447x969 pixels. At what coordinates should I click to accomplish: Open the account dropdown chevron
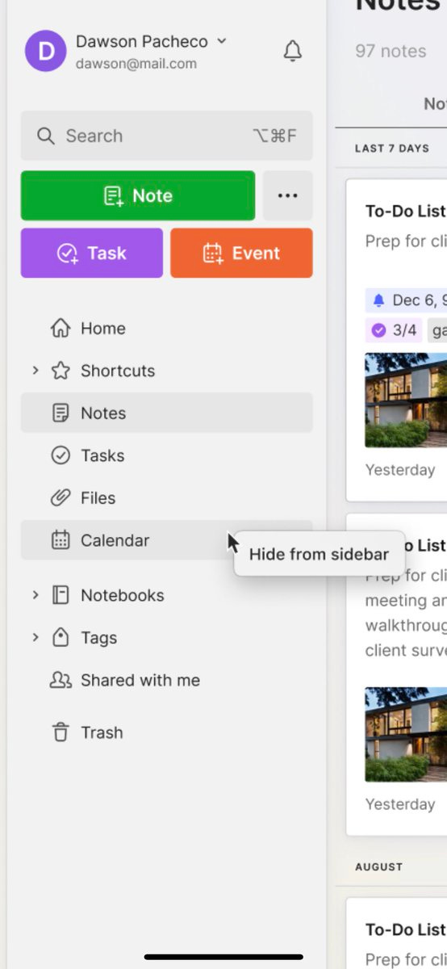point(222,41)
